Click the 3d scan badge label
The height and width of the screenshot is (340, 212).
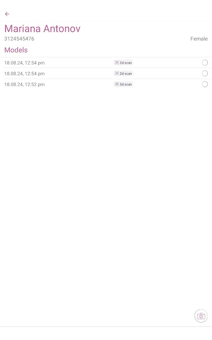(126, 84)
